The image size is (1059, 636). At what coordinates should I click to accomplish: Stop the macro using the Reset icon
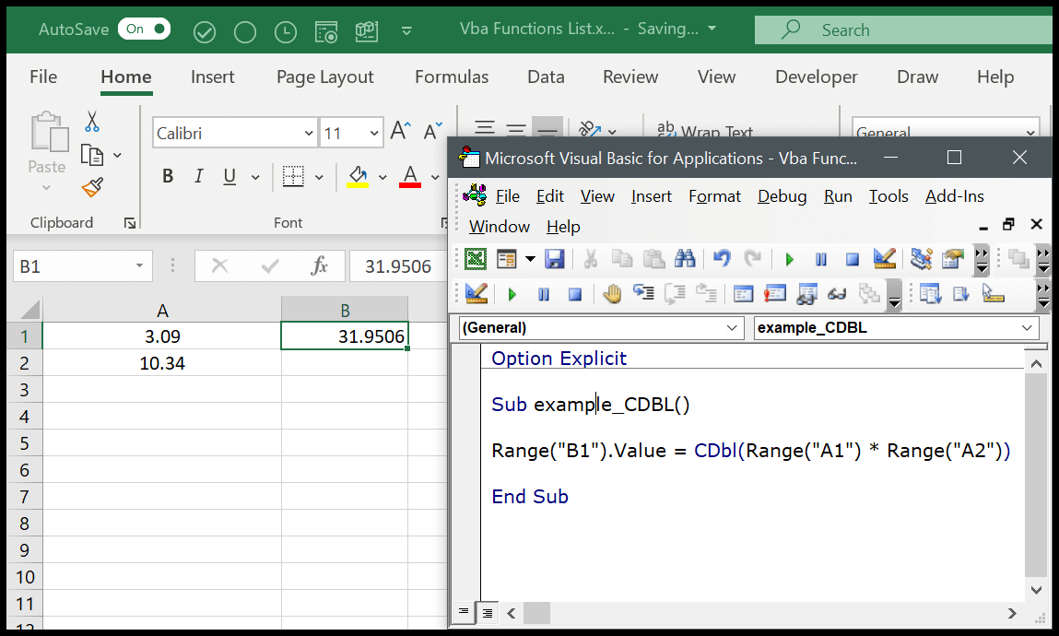click(x=851, y=260)
